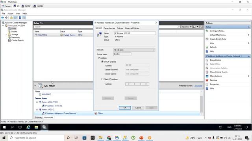
Task: Click the remote taskbar search icon
Action: [x=12, y=127]
